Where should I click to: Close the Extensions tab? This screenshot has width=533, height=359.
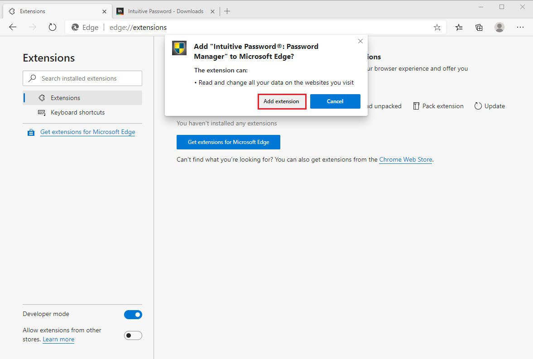[x=104, y=12]
